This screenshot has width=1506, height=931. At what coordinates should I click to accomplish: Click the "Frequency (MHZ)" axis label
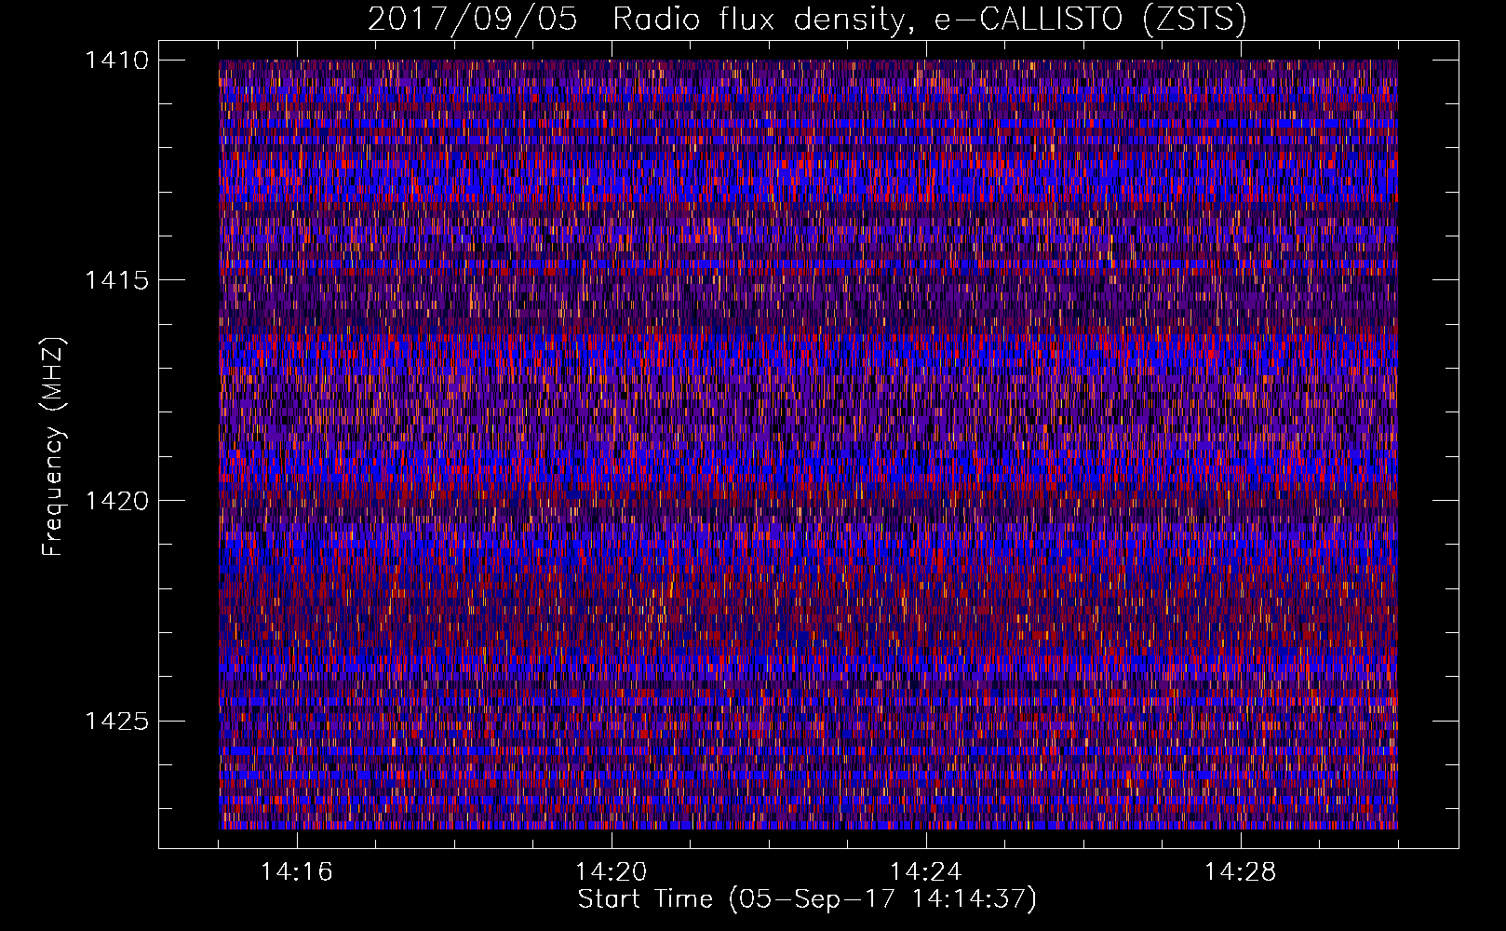tap(53, 447)
